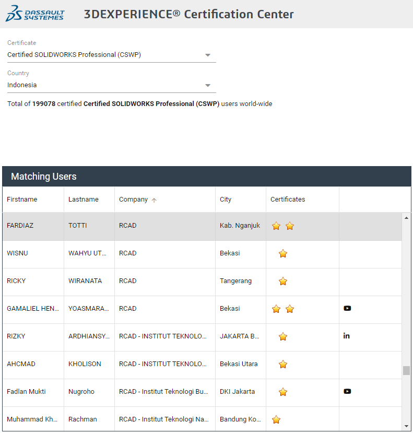413x433 pixels.
Task: Click the table scrollbar down arrow
Action: pos(406,426)
